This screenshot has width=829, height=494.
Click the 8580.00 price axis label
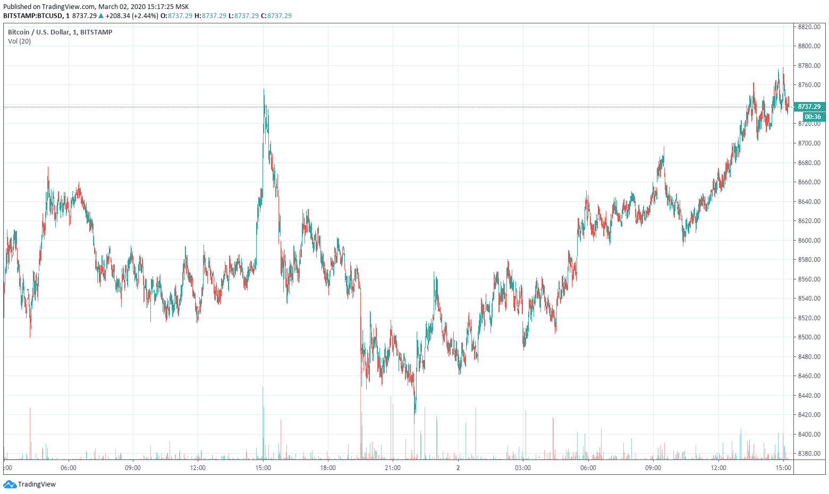tap(809, 260)
